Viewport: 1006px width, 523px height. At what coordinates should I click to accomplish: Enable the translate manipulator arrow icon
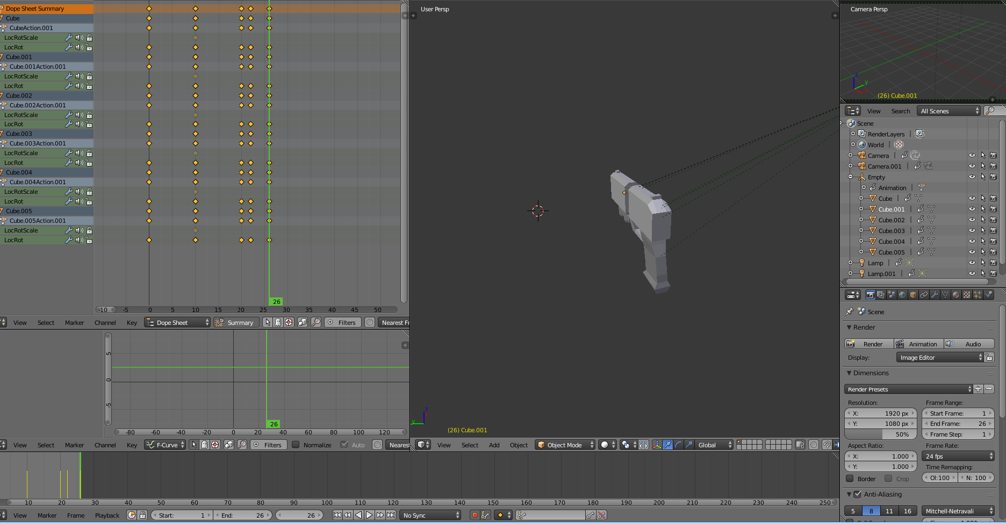click(x=667, y=445)
